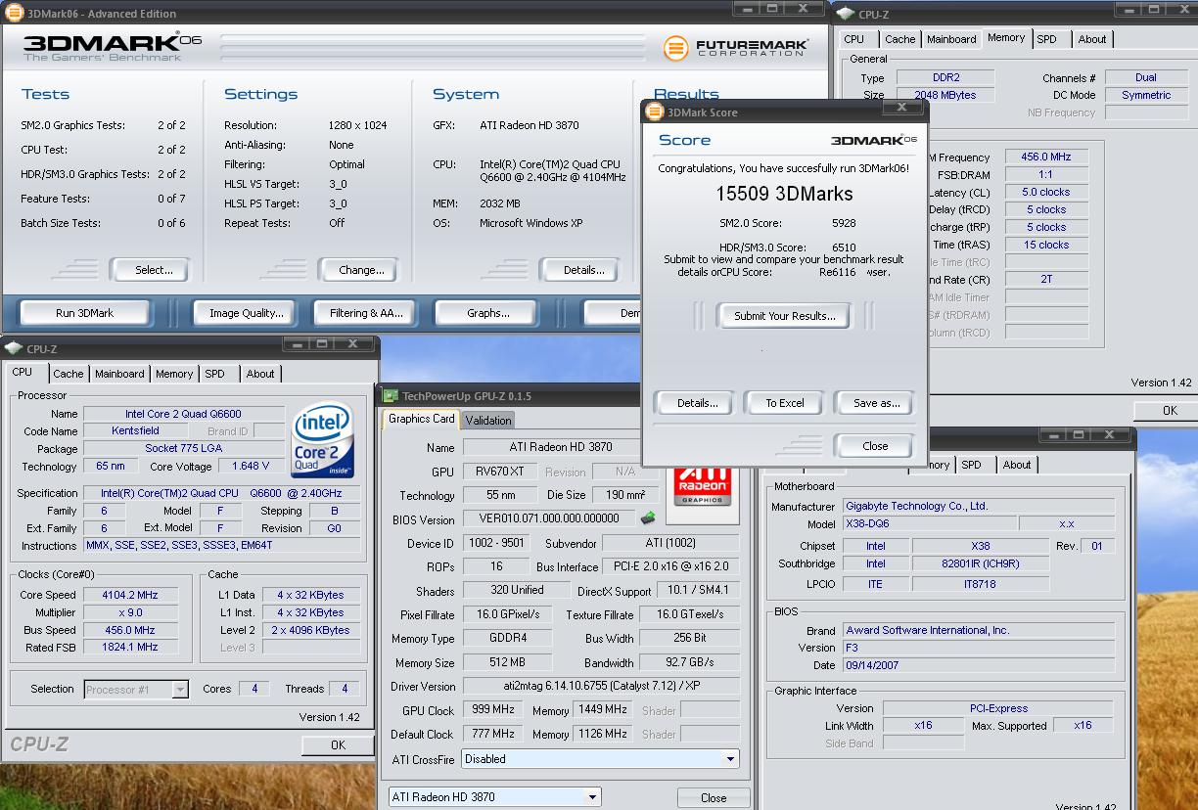Screen dimensions: 1198x810
Task: Click the GPU Clock value 999 MHz
Action: tap(495, 710)
